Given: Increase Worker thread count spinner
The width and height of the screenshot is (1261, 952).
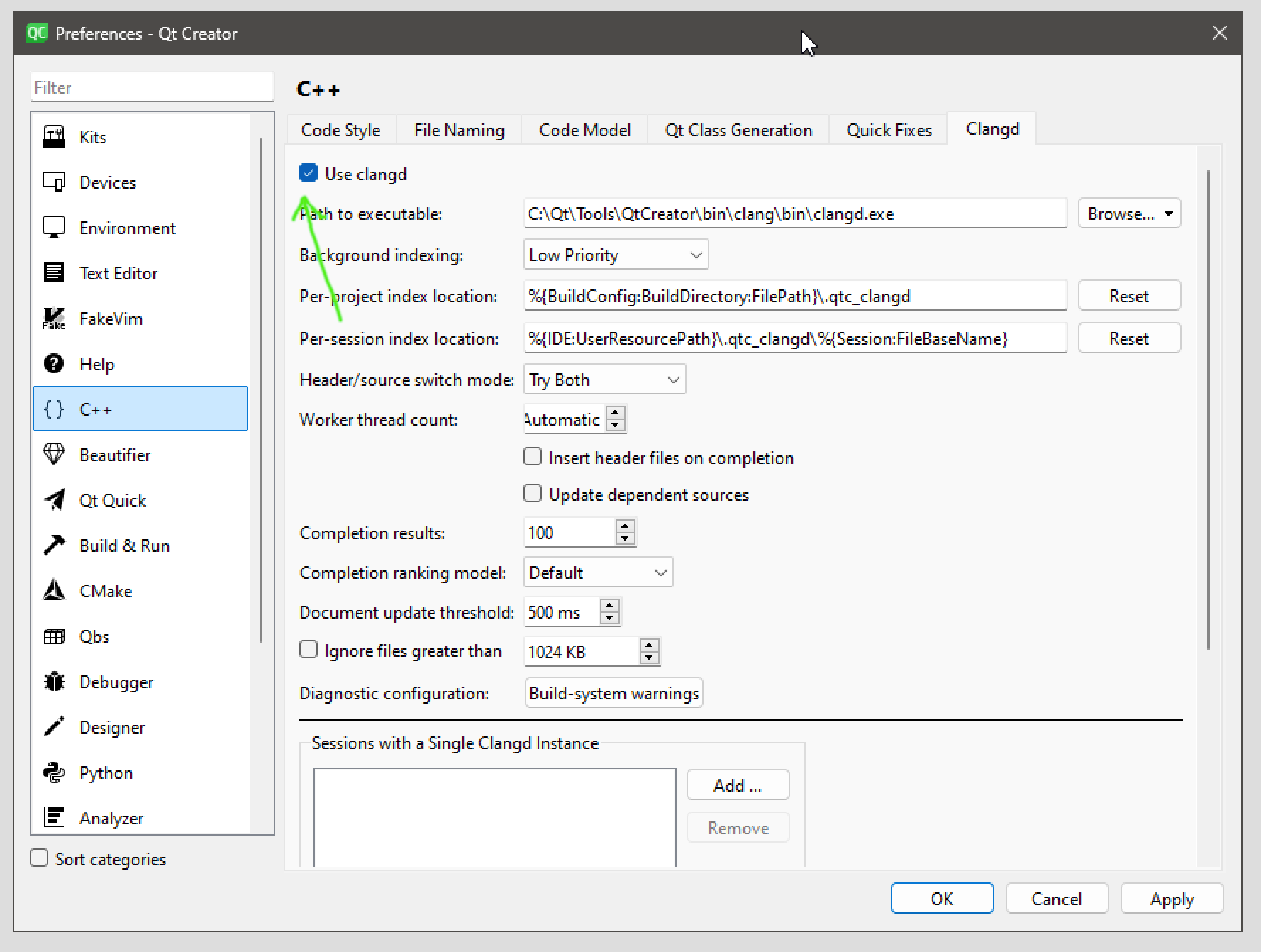Looking at the screenshot, I should pyautogui.click(x=616, y=412).
